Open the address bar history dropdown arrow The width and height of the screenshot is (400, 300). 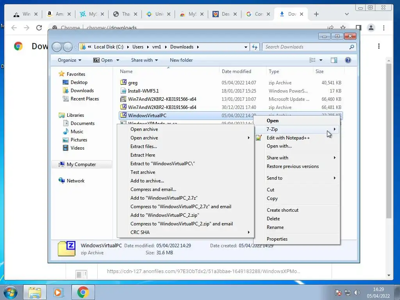246,47
